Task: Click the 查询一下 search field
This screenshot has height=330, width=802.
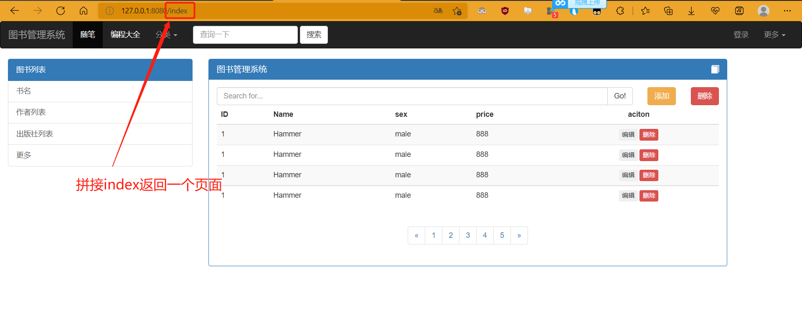Action: [245, 35]
